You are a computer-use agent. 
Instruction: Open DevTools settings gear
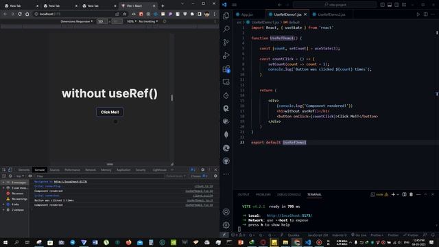(203, 169)
